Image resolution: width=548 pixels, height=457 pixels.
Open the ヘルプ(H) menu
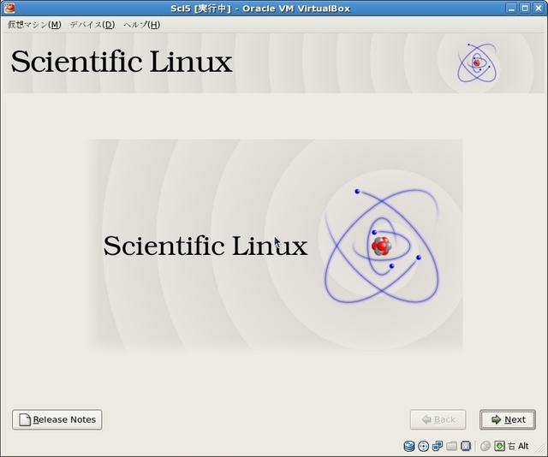pos(142,25)
